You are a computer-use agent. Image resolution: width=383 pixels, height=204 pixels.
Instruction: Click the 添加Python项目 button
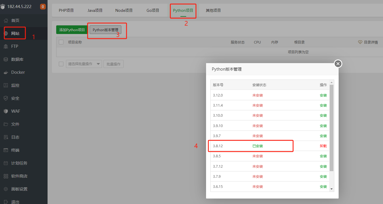(72, 30)
